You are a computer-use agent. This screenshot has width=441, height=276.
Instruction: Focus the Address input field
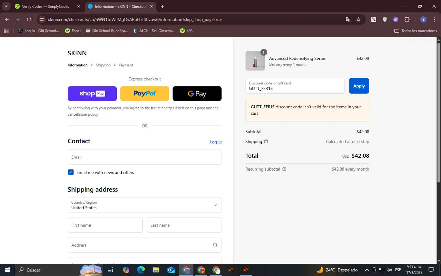145,245
